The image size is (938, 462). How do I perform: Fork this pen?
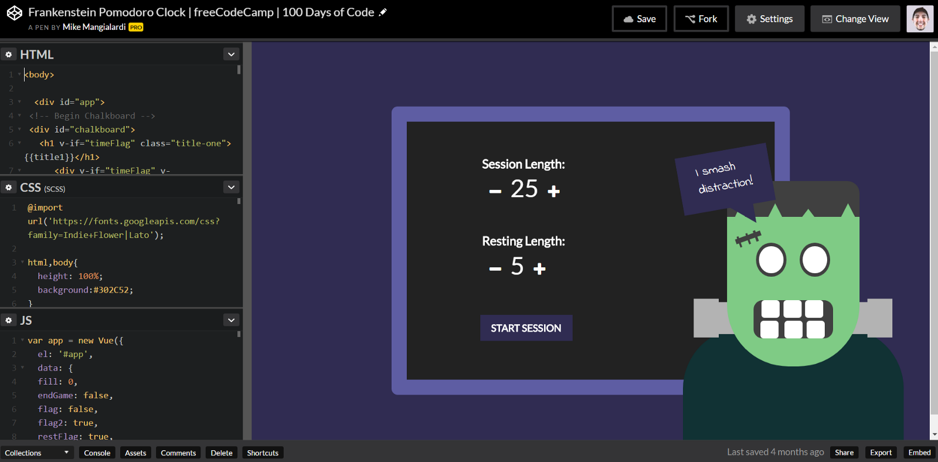[x=701, y=19]
